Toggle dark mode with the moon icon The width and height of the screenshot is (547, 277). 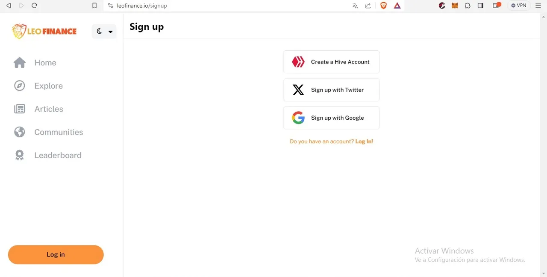coord(100,31)
